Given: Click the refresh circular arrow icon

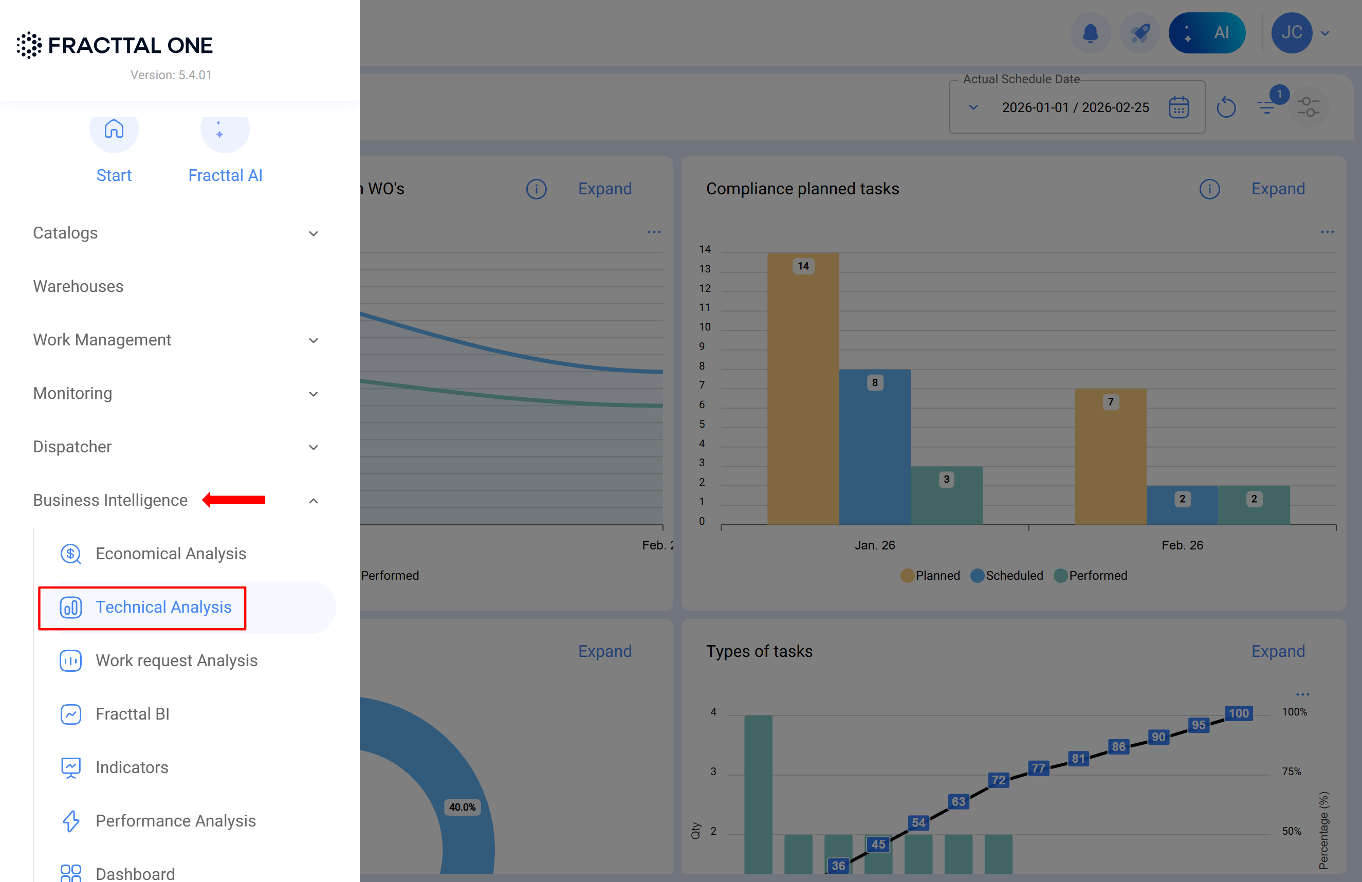Looking at the screenshot, I should tap(1226, 107).
